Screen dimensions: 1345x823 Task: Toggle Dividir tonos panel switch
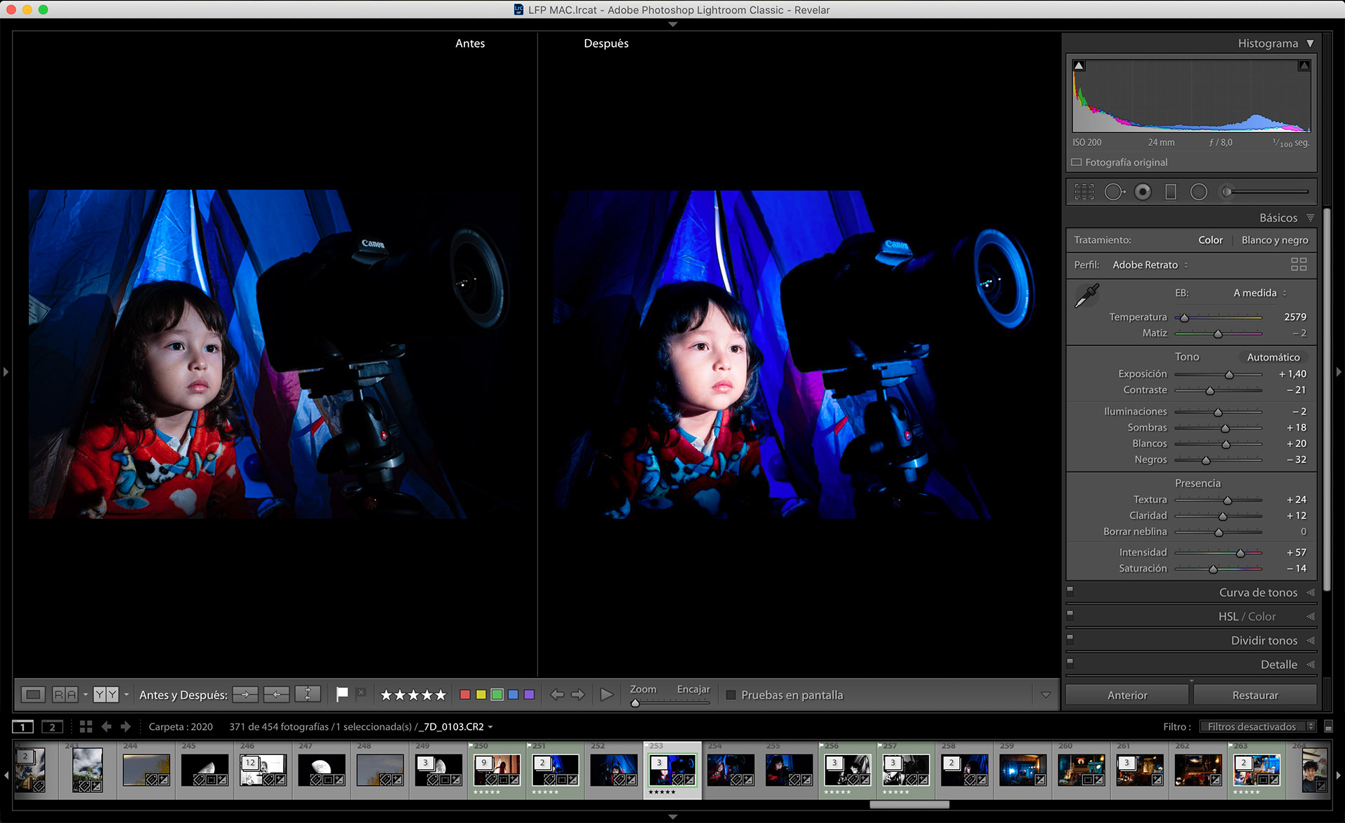pos(1070,639)
